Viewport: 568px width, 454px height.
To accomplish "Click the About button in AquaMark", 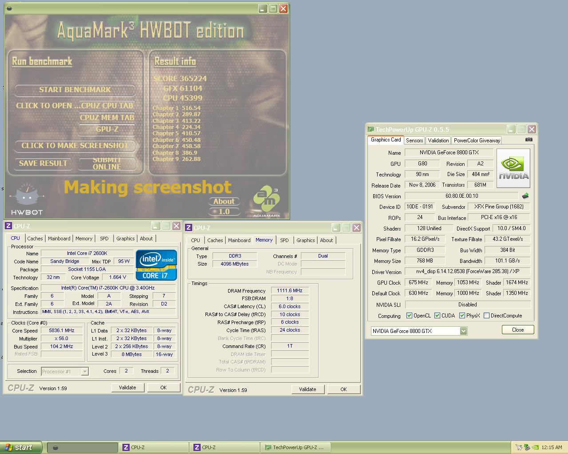I will 224,201.
